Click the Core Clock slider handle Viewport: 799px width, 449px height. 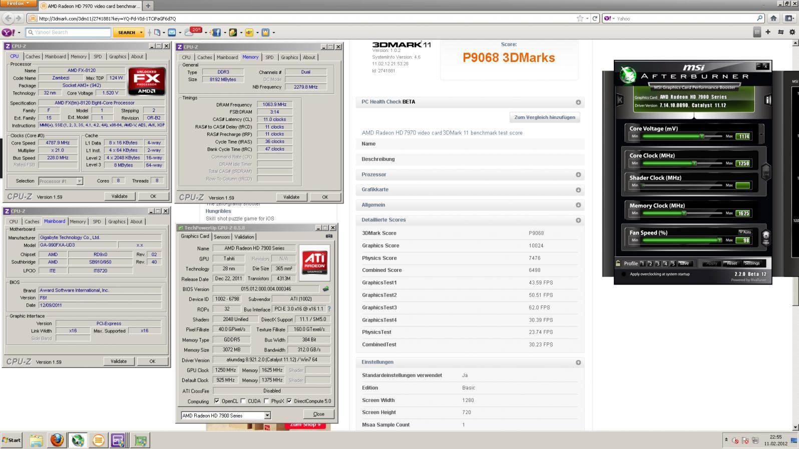point(694,163)
